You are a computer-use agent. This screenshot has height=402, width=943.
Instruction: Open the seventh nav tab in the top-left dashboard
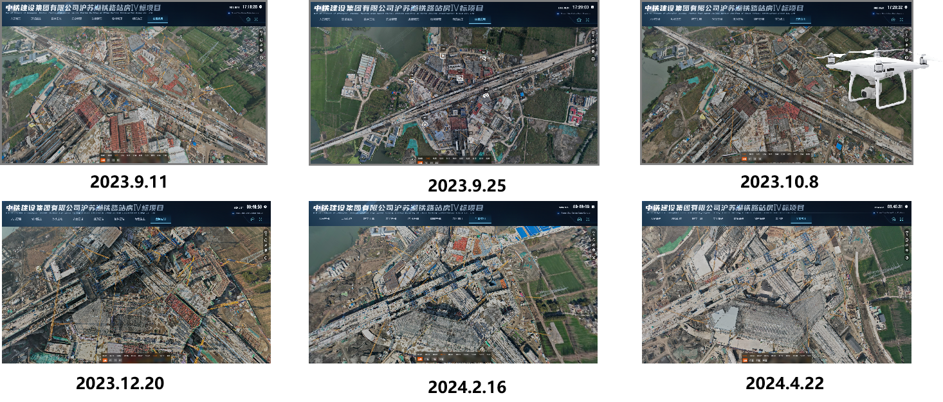click(x=137, y=19)
